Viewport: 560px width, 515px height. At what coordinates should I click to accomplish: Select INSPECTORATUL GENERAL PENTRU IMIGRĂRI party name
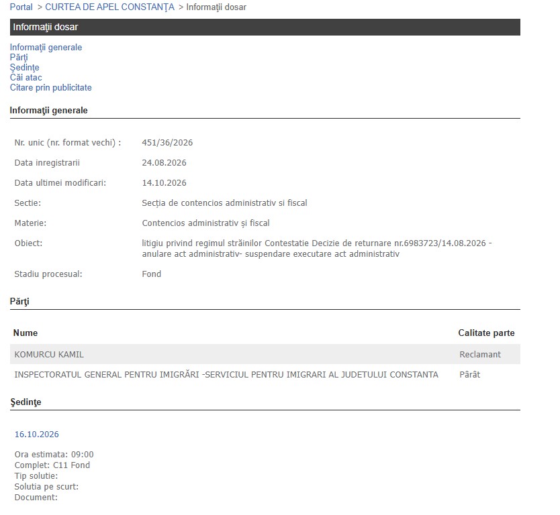coord(226,374)
